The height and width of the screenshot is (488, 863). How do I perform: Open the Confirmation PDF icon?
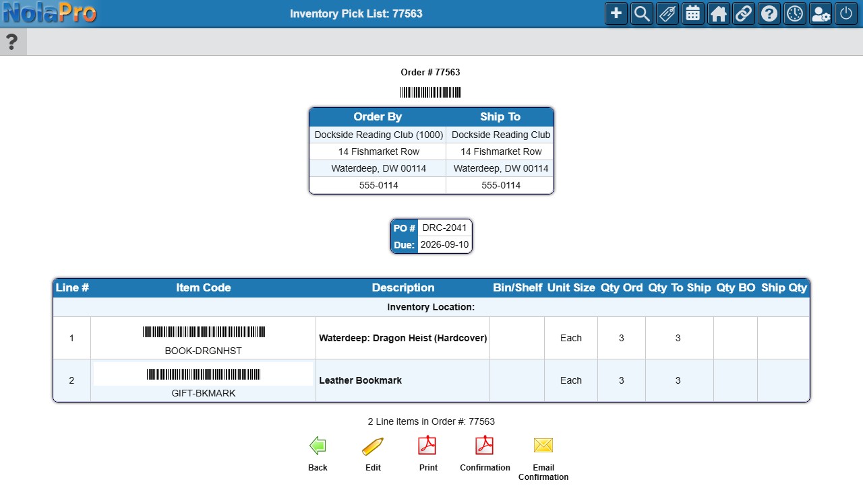485,446
